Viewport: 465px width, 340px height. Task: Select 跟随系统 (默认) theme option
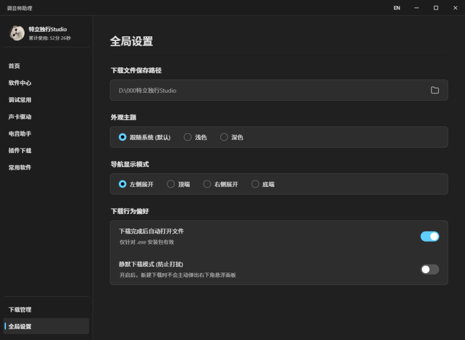click(x=123, y=137)
